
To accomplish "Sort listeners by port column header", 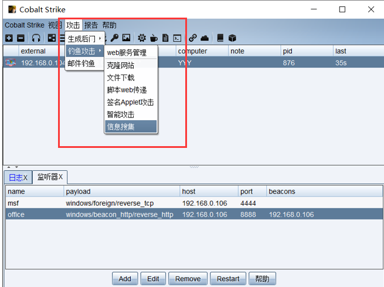I will [x=252, y=191].
